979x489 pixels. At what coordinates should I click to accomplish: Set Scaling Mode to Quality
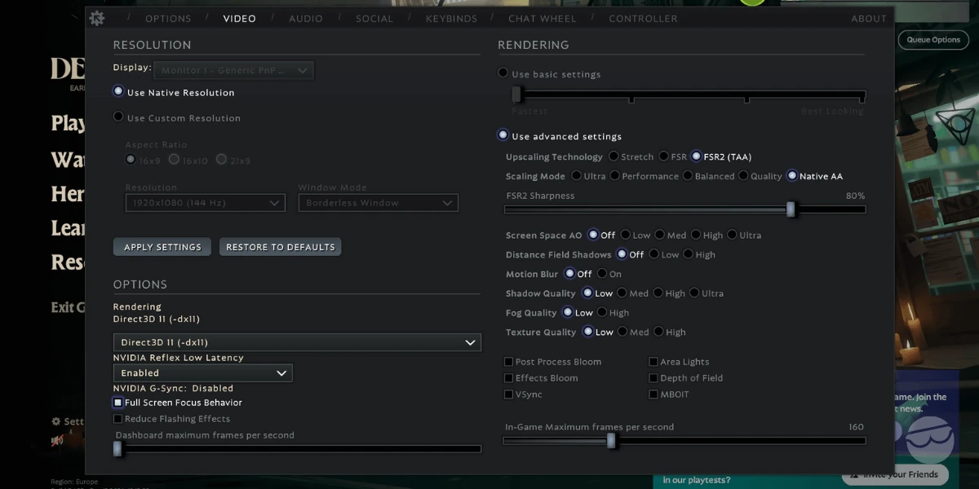[x=760, y=176]
